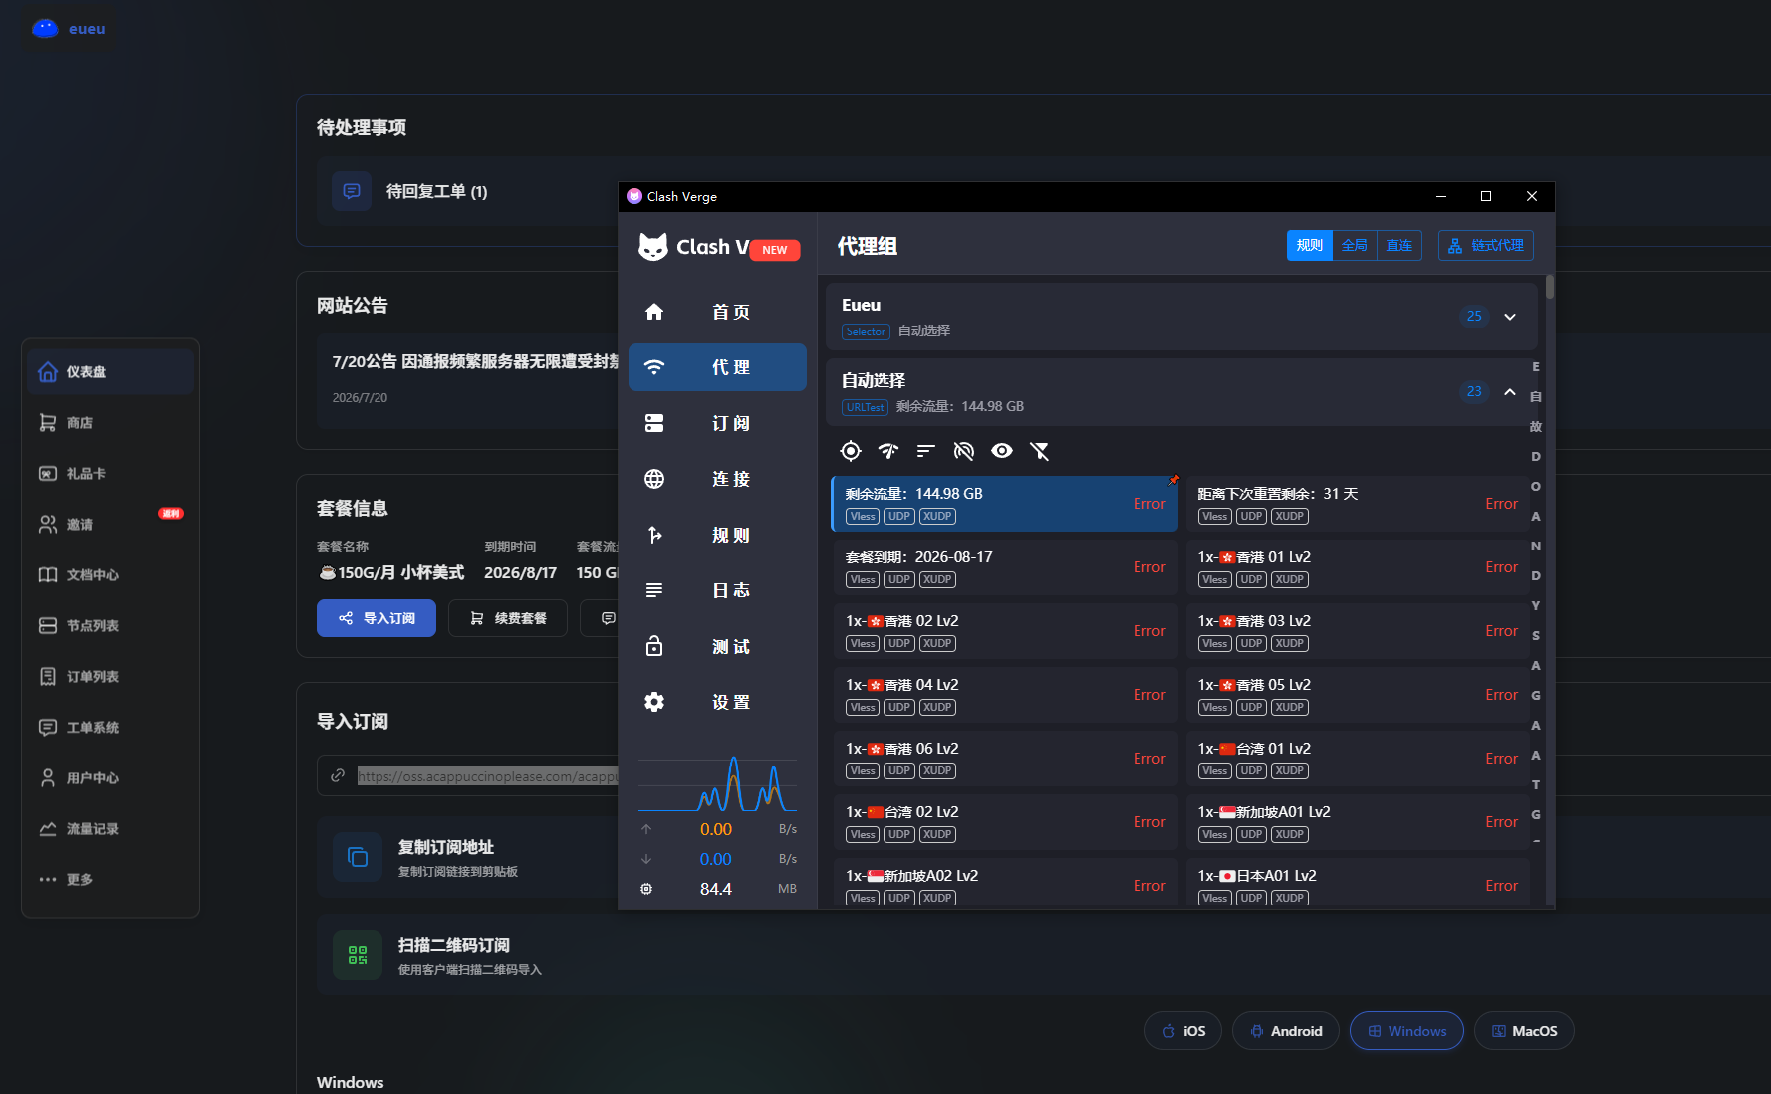Screen dimensions: 1771x1094
Task: Jump to the index letter N on the right
Action: tap(1536, 546)
